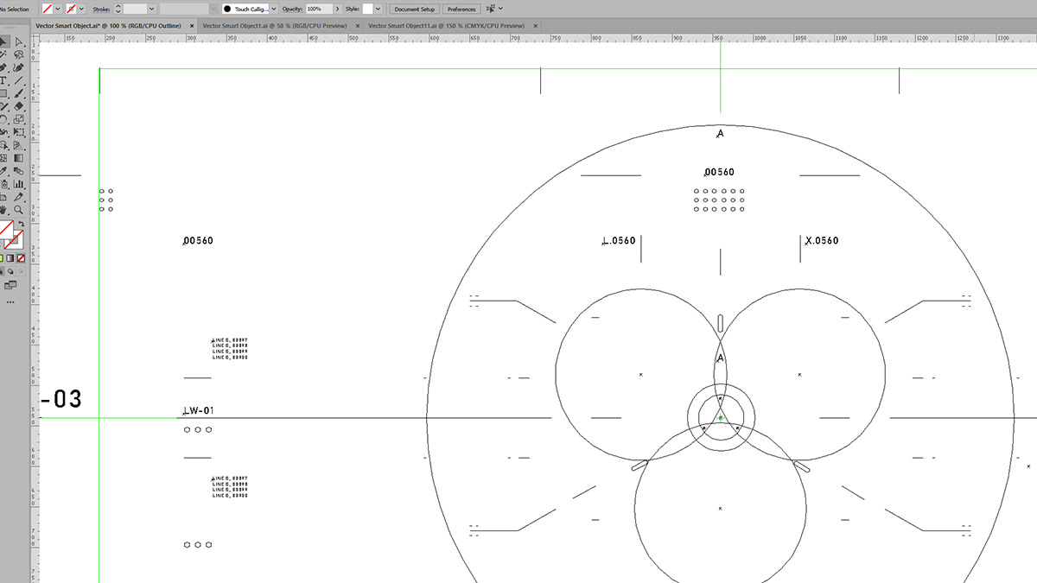Select the Rectangle tool

point(4,92)
